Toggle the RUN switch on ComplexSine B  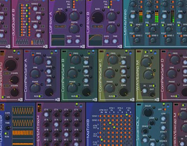(77, 96)
